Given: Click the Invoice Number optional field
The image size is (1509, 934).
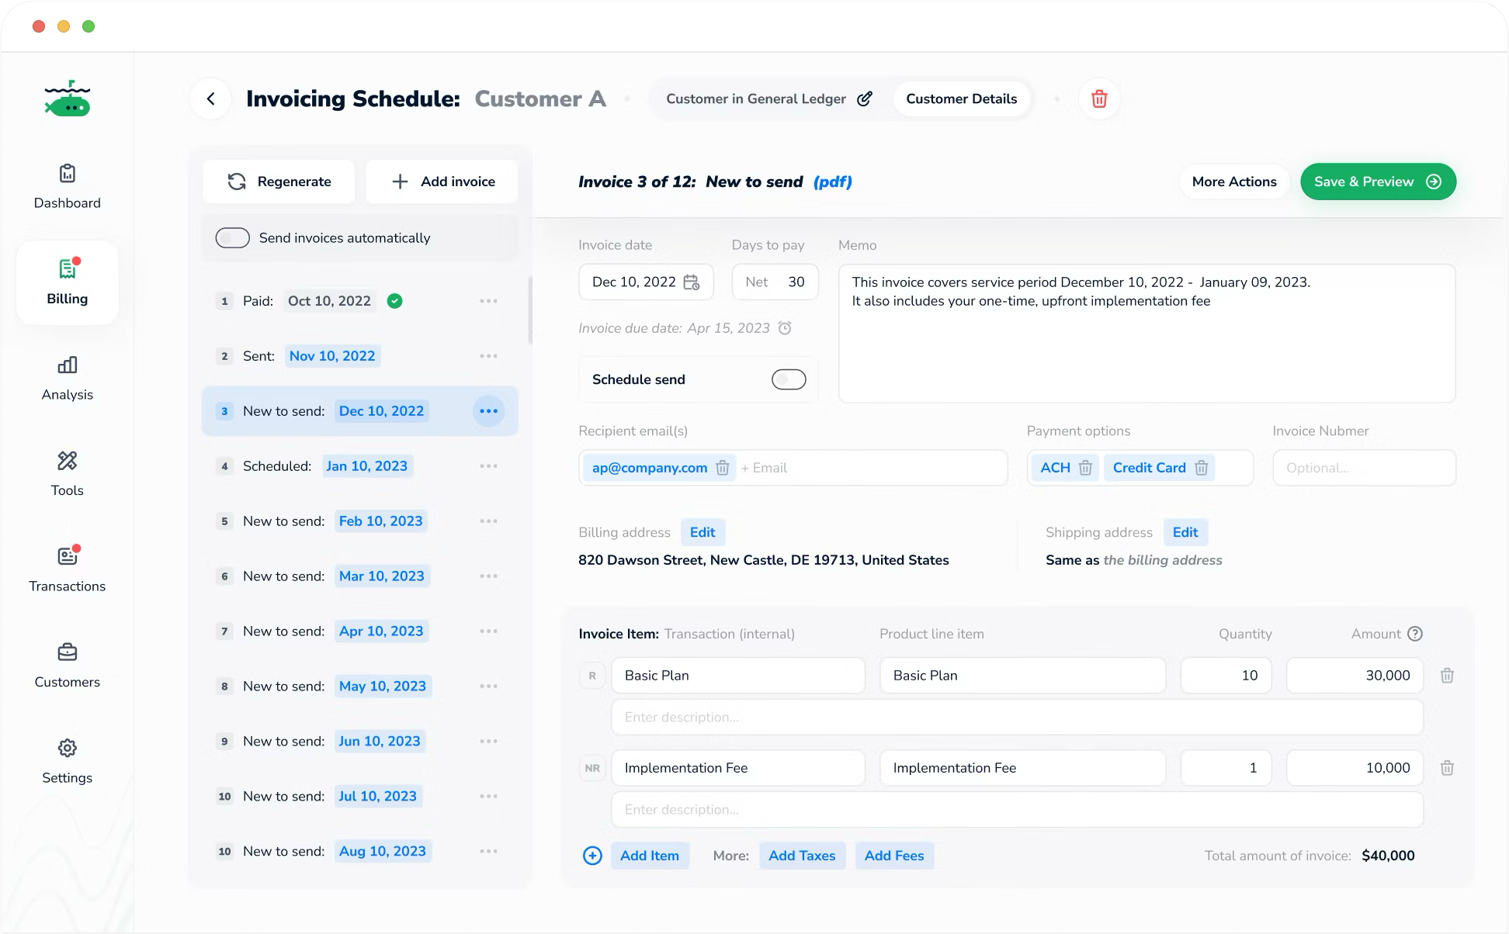Looking at the screenshot, I should (x=1363, y=468).
